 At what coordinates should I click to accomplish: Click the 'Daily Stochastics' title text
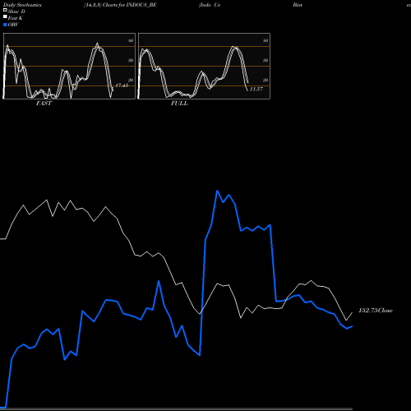[x=22, y=5]
